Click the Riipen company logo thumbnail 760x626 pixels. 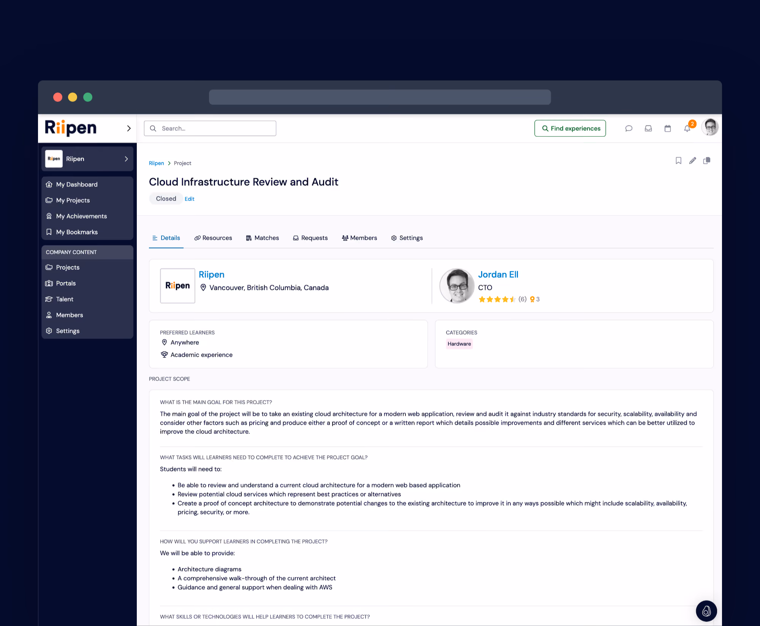coord(177,286)
